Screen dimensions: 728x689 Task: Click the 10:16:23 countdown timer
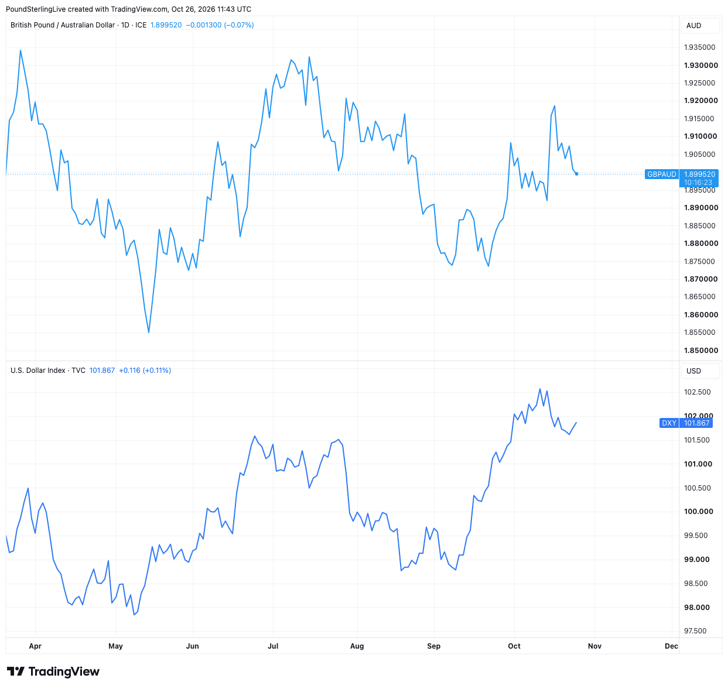(699, 183)
